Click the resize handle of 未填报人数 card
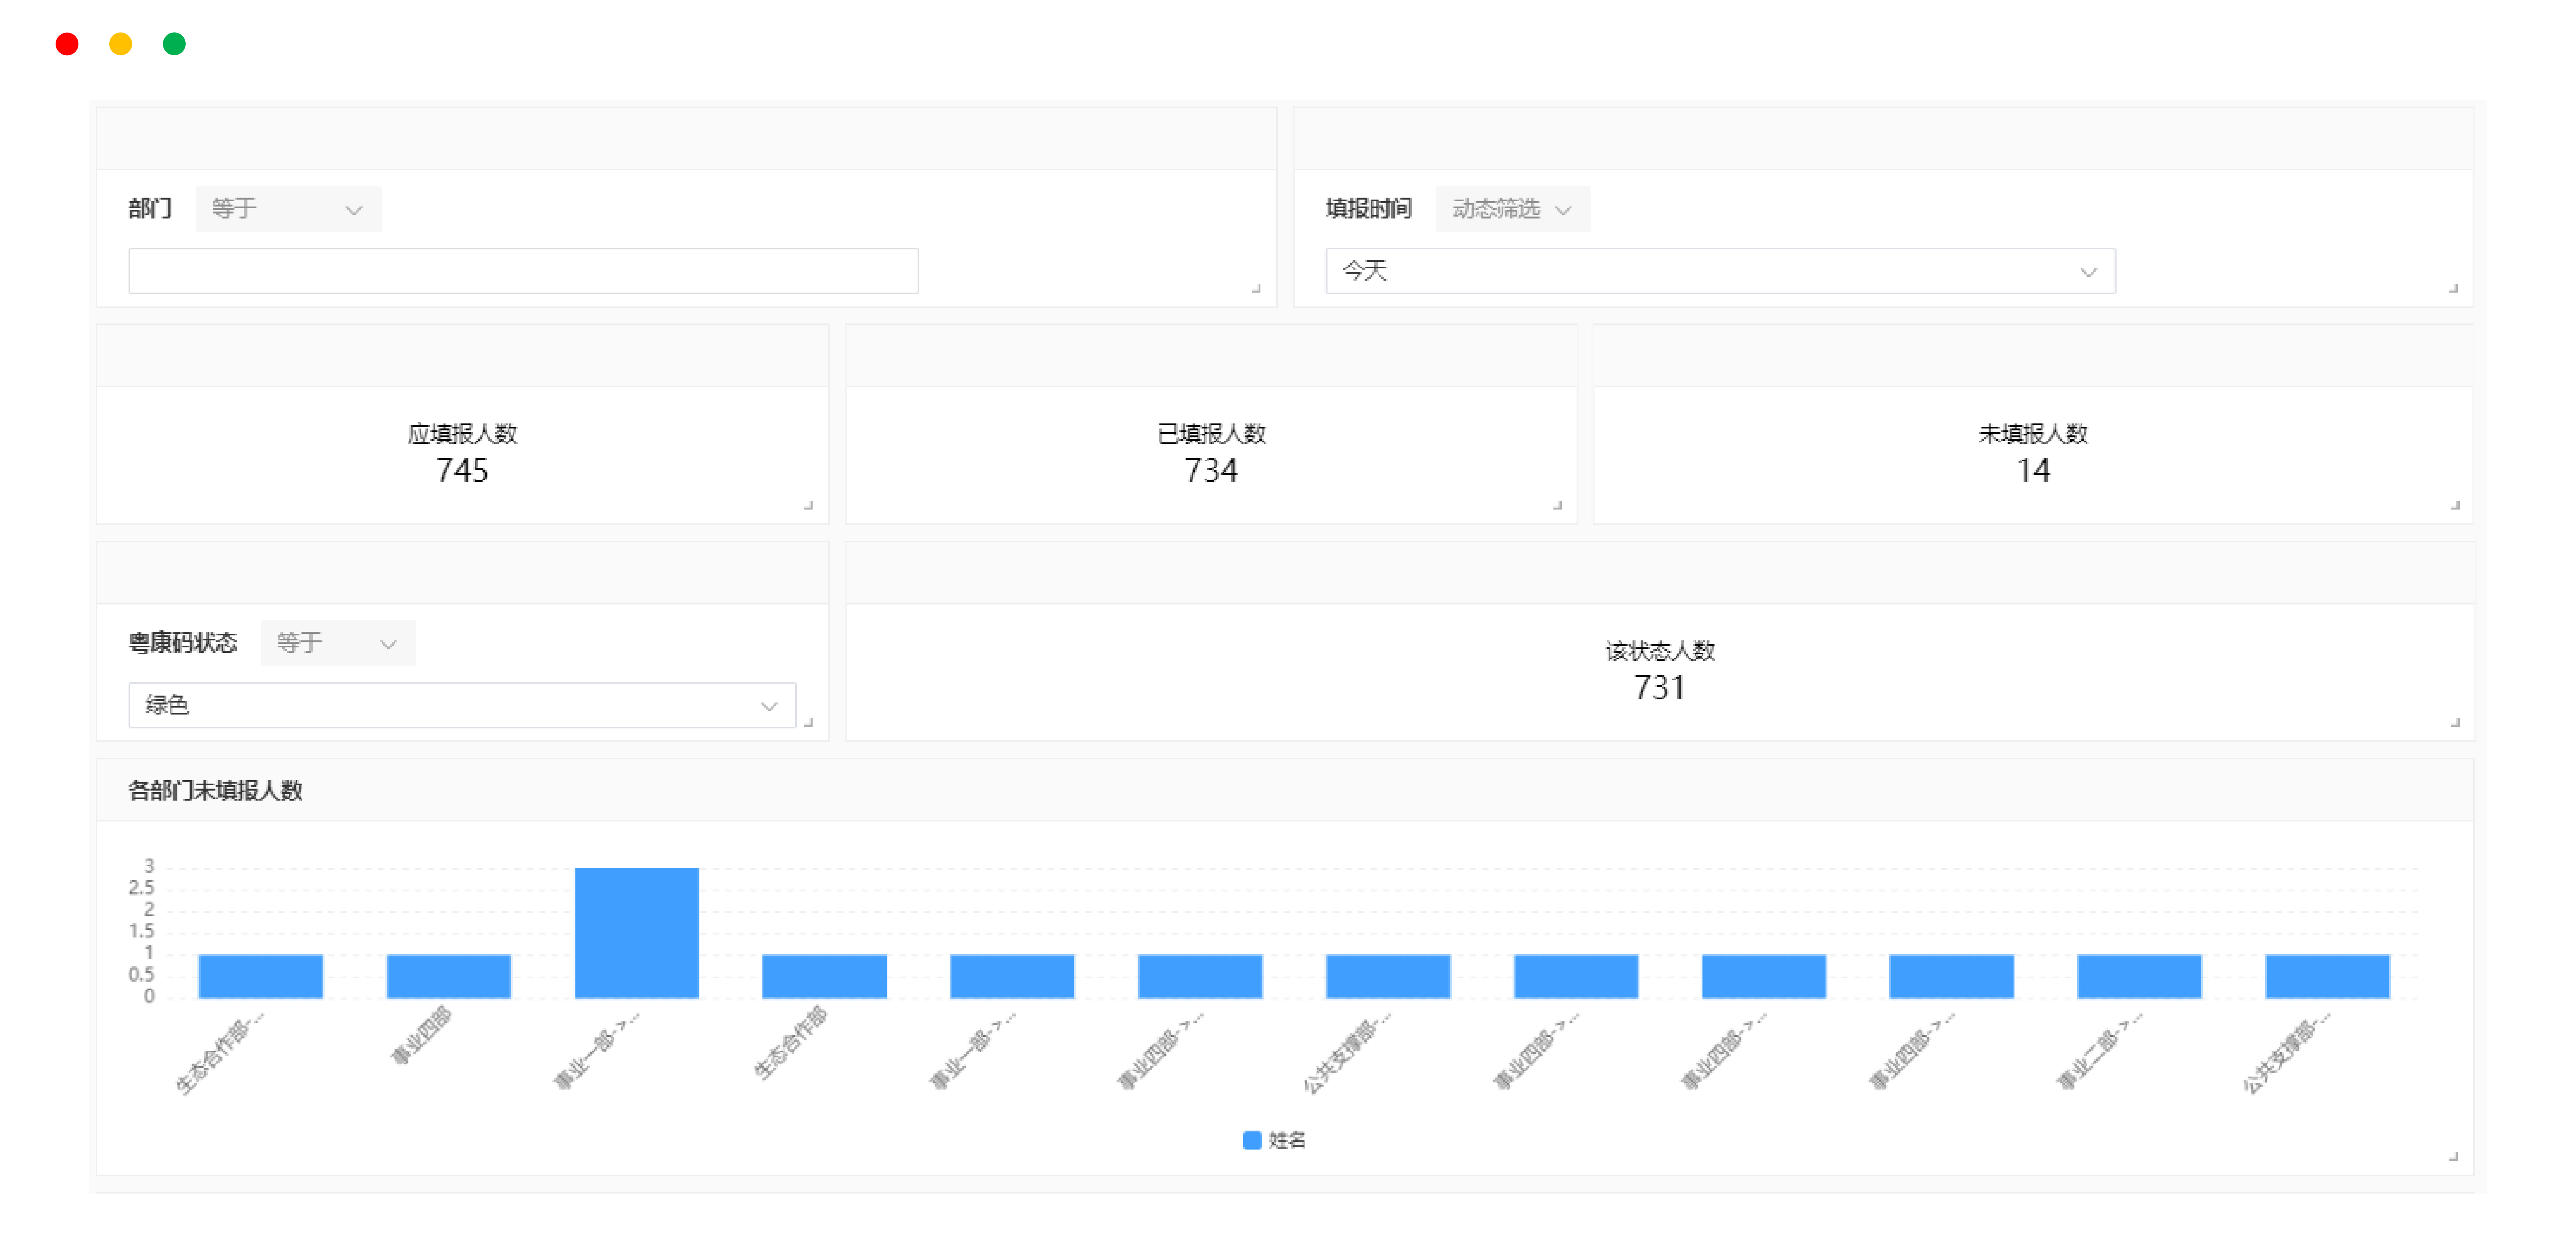Image resolution: width=2576 pixels, height=1253 pixels. click(2455, 506)
